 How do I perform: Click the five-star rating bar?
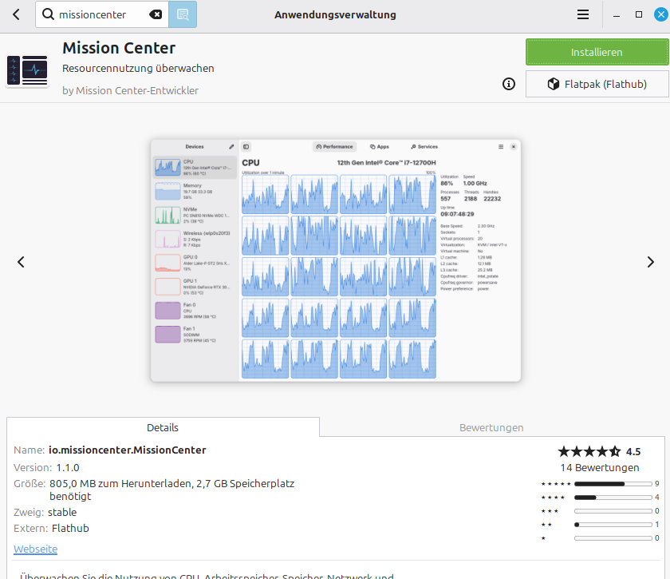(x=613, y=484)
